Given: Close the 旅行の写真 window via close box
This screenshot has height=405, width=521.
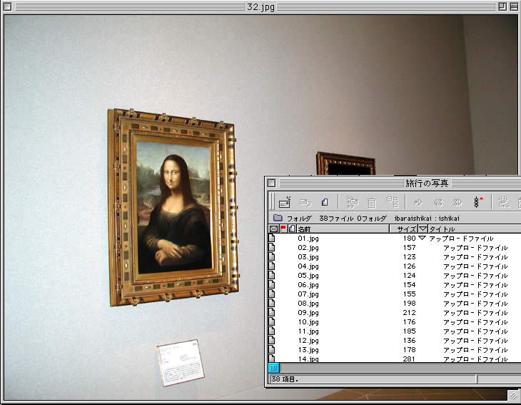Looking at the screenshot, I should point(271,183).
